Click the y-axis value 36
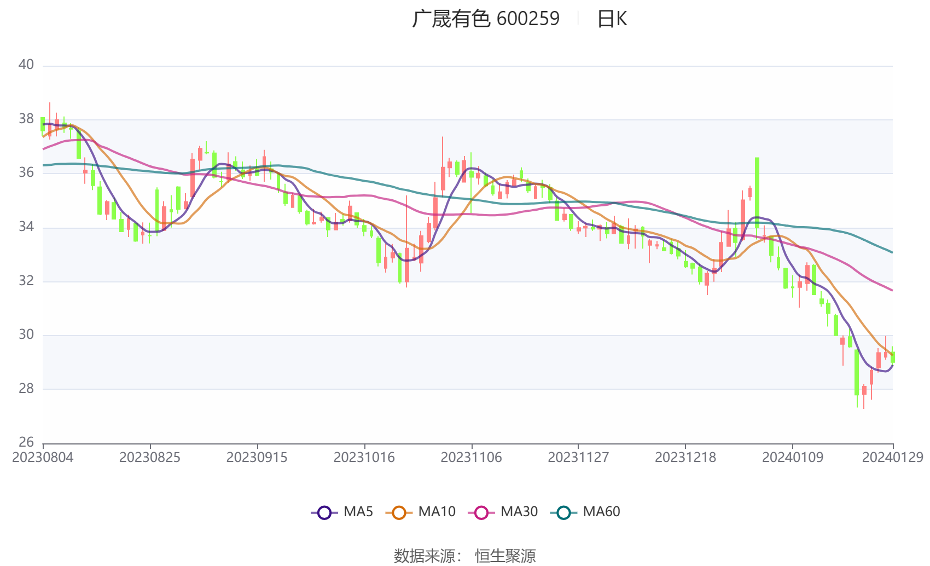Image resolution: width=930 pixels, height=566 pixels. [x=26, y=173]
